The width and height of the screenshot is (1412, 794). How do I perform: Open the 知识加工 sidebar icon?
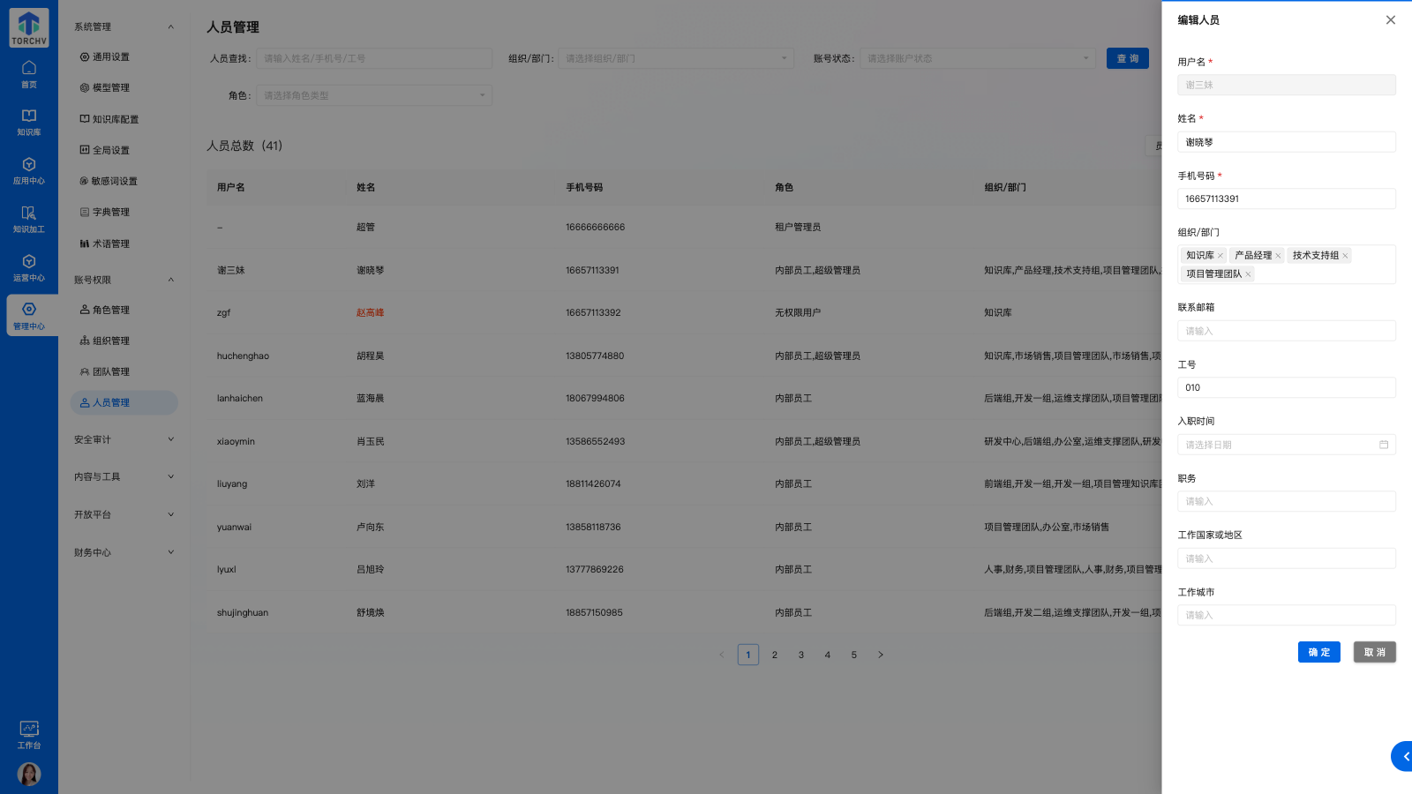pos(29,221)
